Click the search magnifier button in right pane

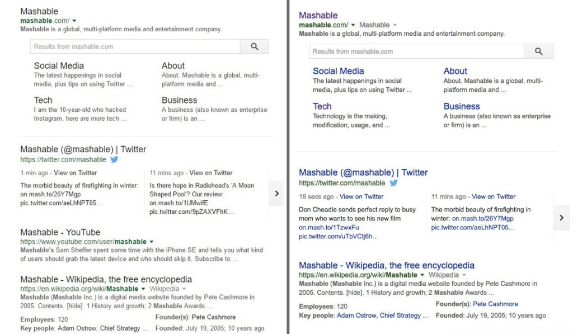[x=538, y=51]
